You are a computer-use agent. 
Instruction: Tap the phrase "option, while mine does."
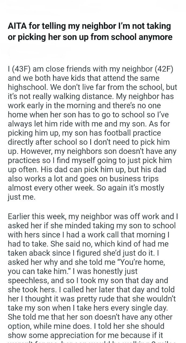pos(50,326)
